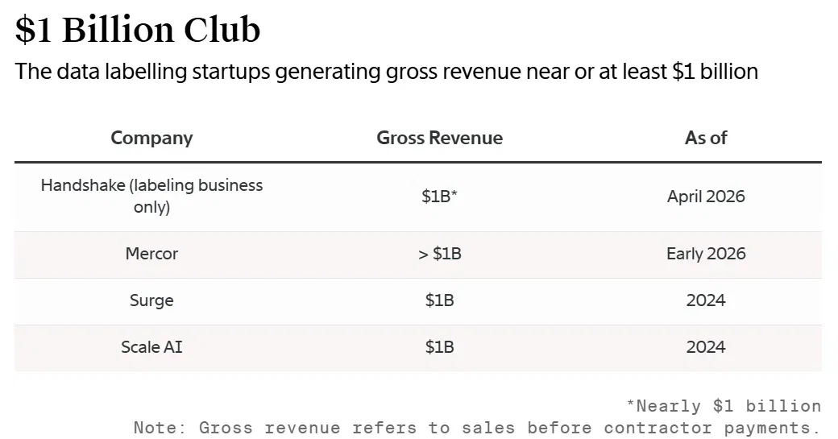Select the gross revenue Note text

click(477, 428)
